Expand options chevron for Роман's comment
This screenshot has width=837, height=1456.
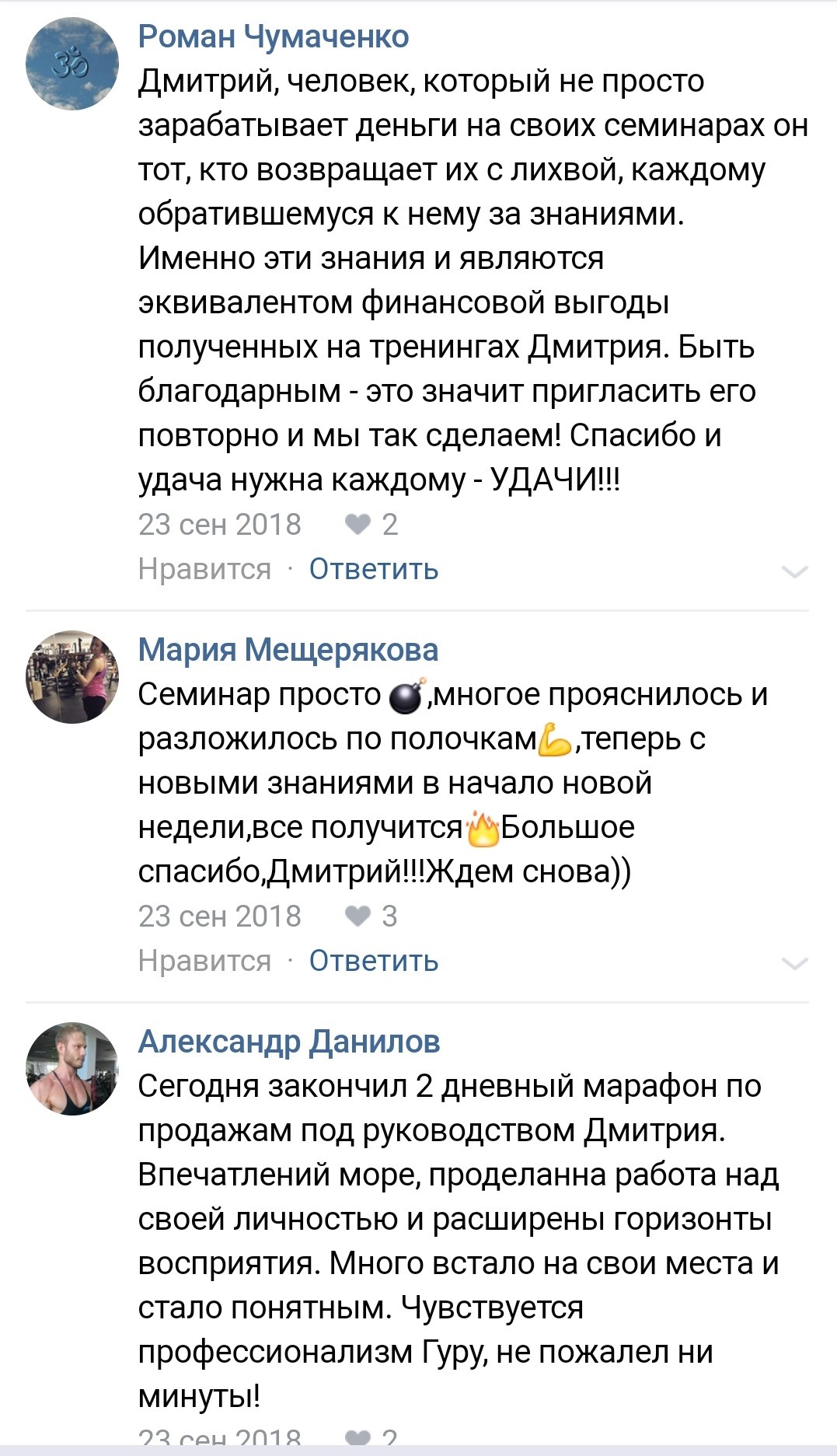click(x=794, y=572)
